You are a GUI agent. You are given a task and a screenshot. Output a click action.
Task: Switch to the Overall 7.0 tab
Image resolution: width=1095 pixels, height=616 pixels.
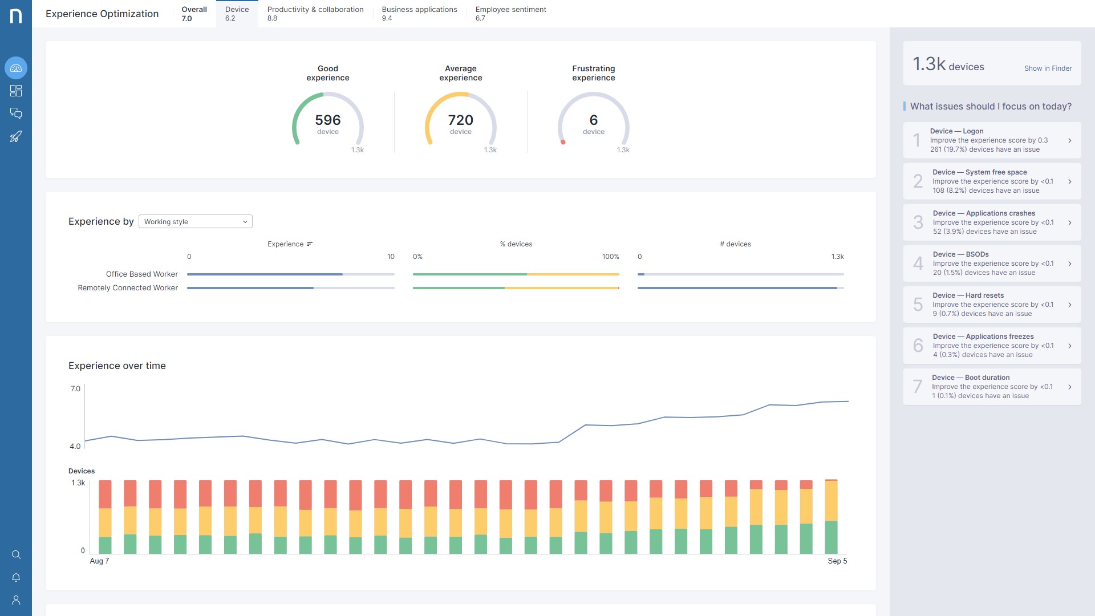tap(194, 14)
